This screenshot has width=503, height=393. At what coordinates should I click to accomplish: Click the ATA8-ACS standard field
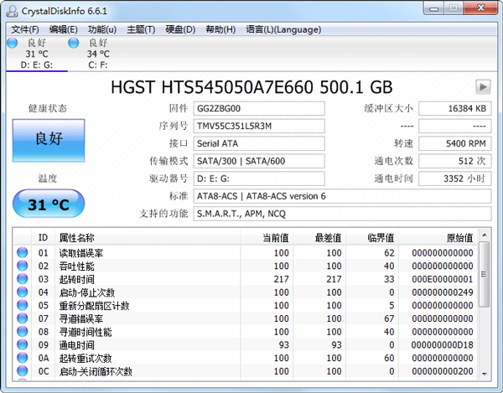[342, 196]
